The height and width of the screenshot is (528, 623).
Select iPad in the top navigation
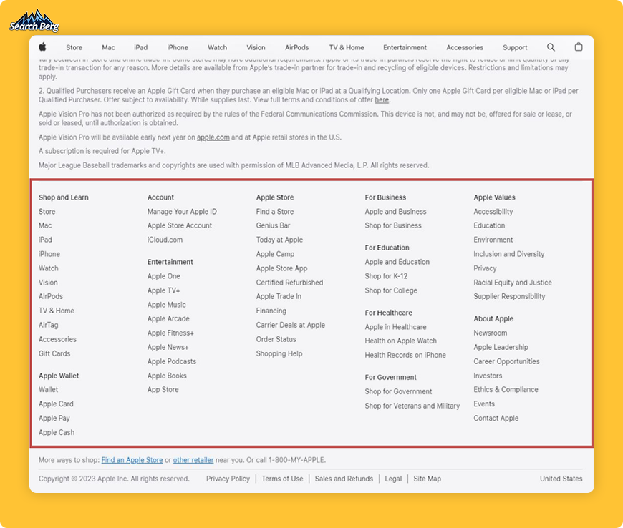click(x=140, y=47)
